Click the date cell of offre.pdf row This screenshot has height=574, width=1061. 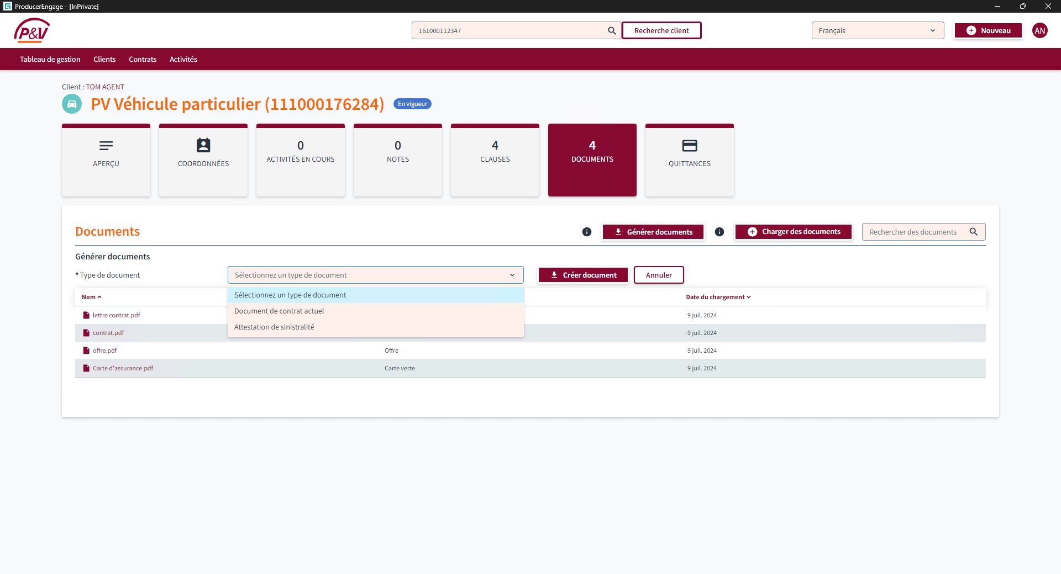pos(702,350)
